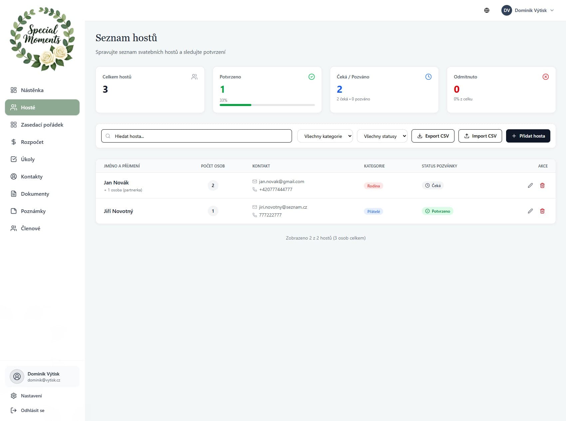This screenshot has height=421, width=566.
Task: Go to Zasedací pořádek page
Action: click(42, 125)
